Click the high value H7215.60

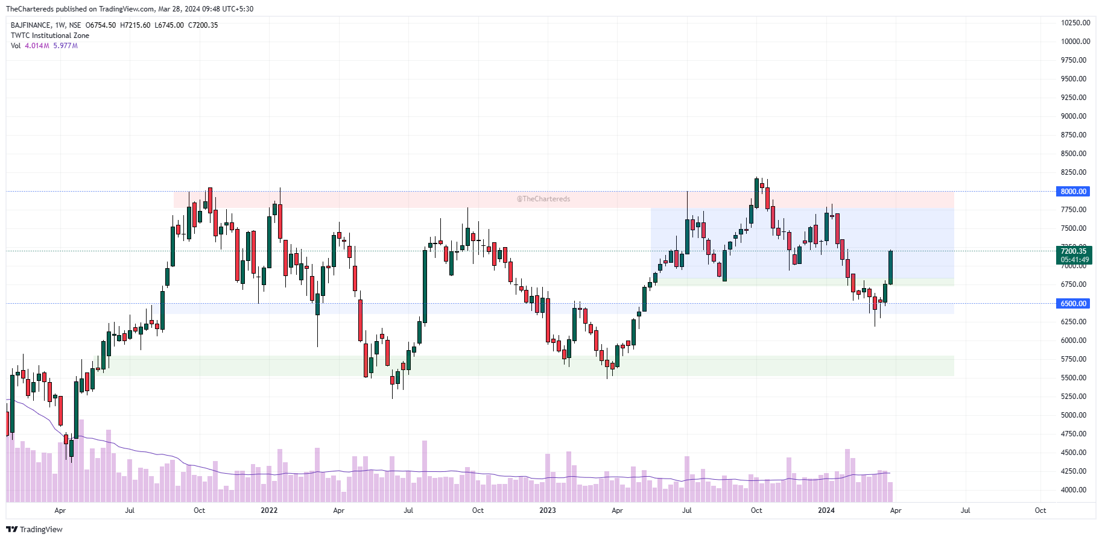135,25
